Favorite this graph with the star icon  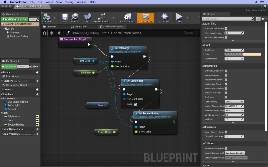(x=44, y=33)
